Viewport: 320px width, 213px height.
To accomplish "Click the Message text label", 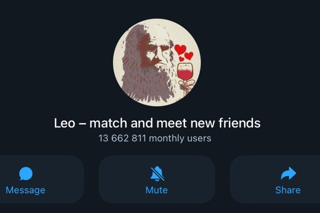I will [25, 191].
